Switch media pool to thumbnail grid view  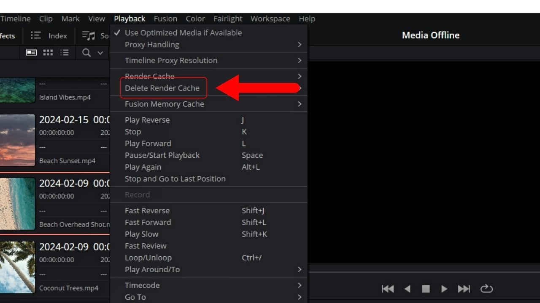(48, 53)
